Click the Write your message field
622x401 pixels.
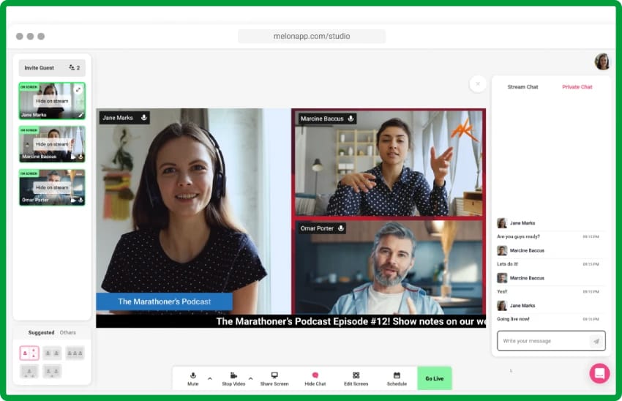pyautogui.click(x=543, y=341)
